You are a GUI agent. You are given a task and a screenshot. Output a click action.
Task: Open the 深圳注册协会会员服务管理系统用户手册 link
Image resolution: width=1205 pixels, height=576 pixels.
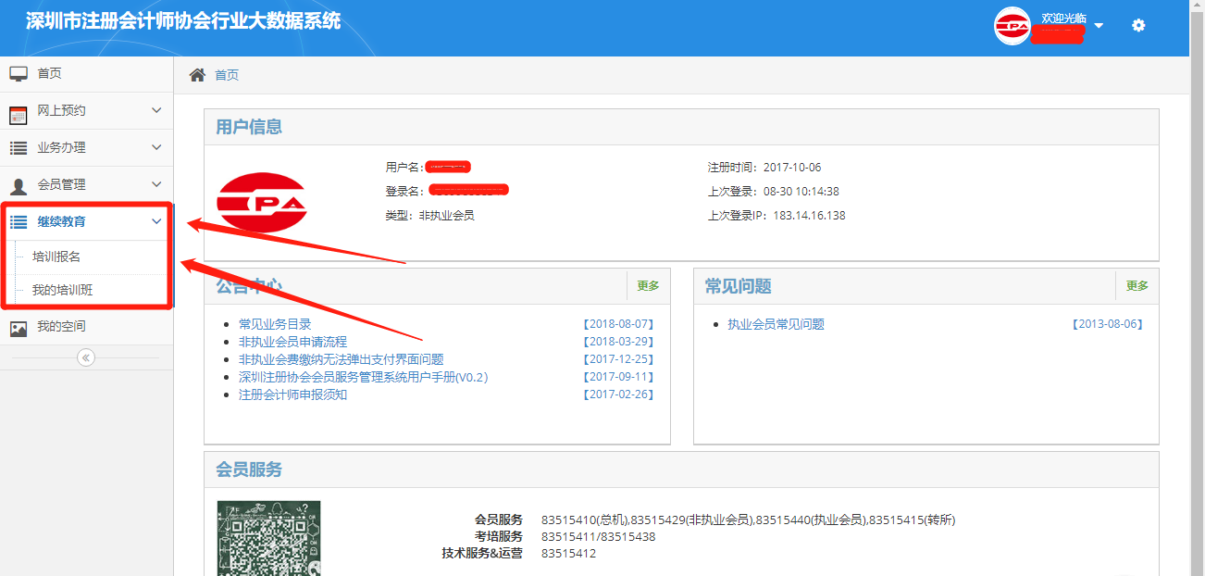tap(363, 377)
